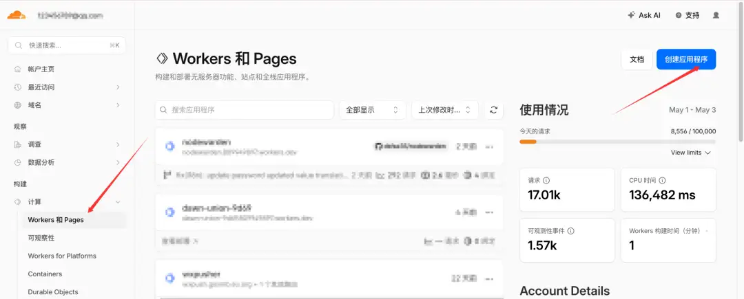Click the 1.57k observability events value
This screenshot has height=299, width=744.
click(542, 245)
